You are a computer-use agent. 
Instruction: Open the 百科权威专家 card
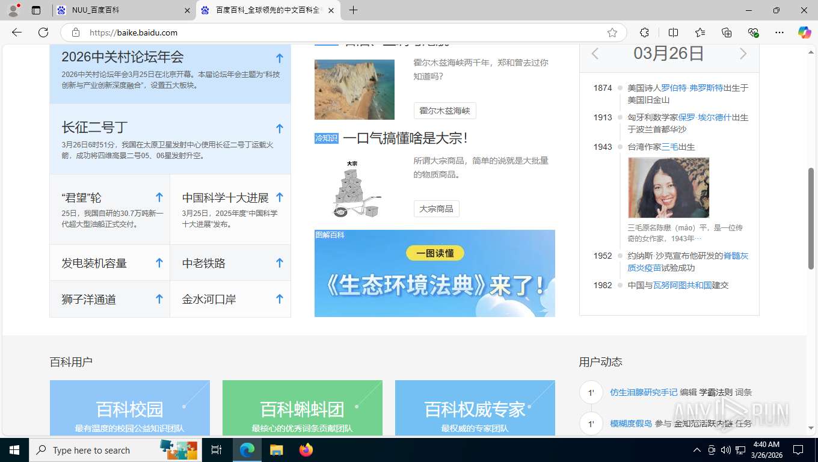tap(475, 408)
